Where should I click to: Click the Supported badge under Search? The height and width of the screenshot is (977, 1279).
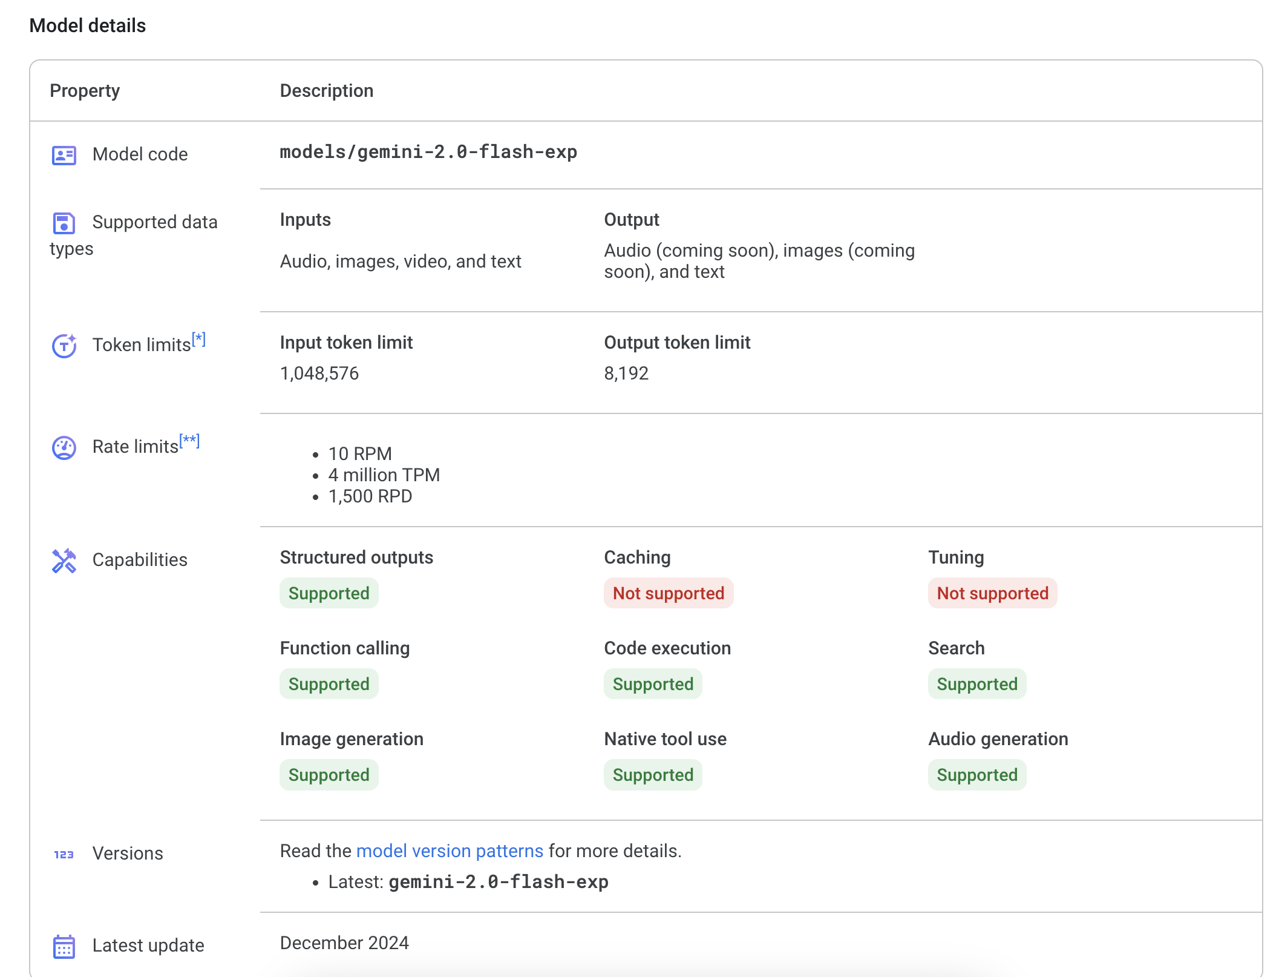pyautogui.click(x=976, y=684)
